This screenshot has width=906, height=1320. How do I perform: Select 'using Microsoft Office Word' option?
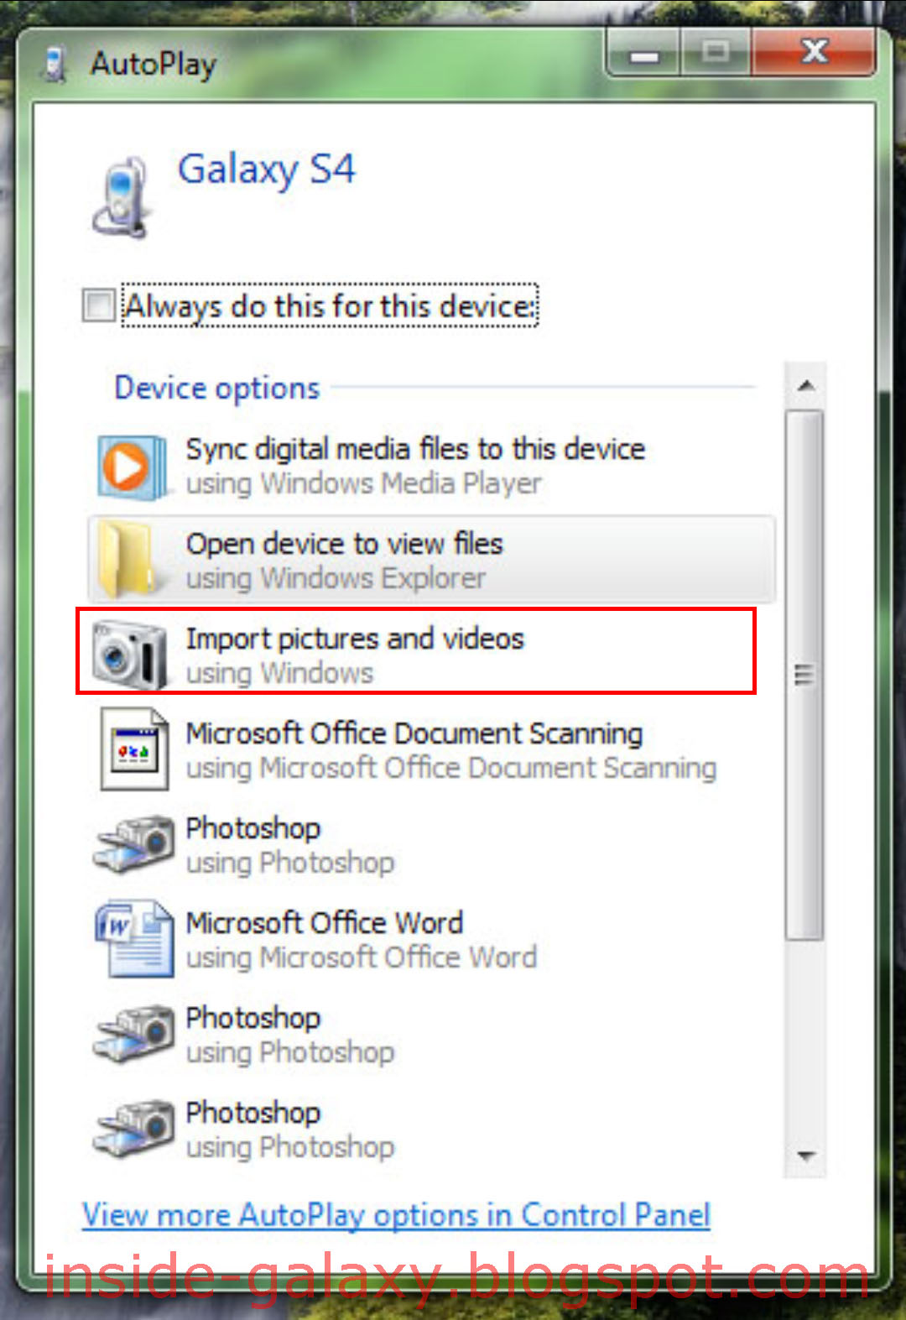click(362, 957)
